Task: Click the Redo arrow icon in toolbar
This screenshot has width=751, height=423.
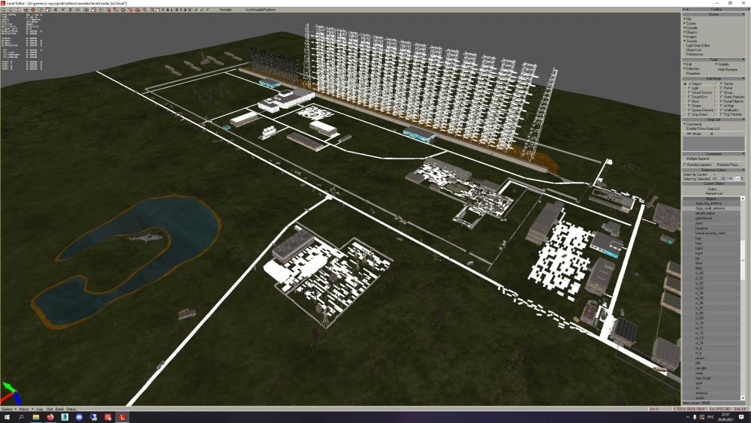Action: [x=11, y=10]
